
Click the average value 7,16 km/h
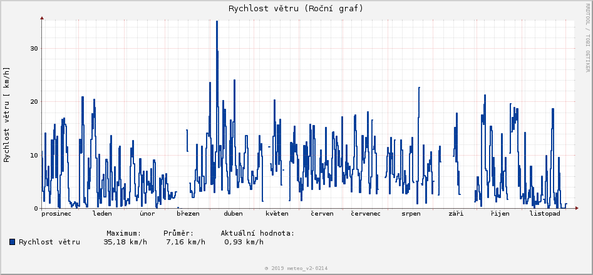[x=185, y=242]
